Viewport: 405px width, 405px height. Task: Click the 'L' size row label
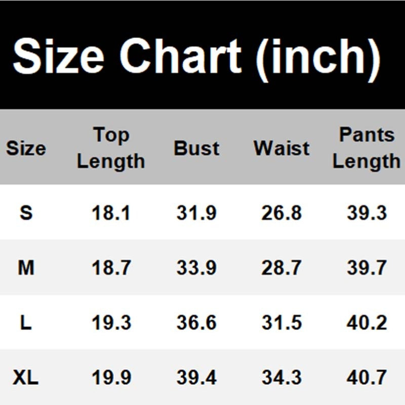[26, 322]
